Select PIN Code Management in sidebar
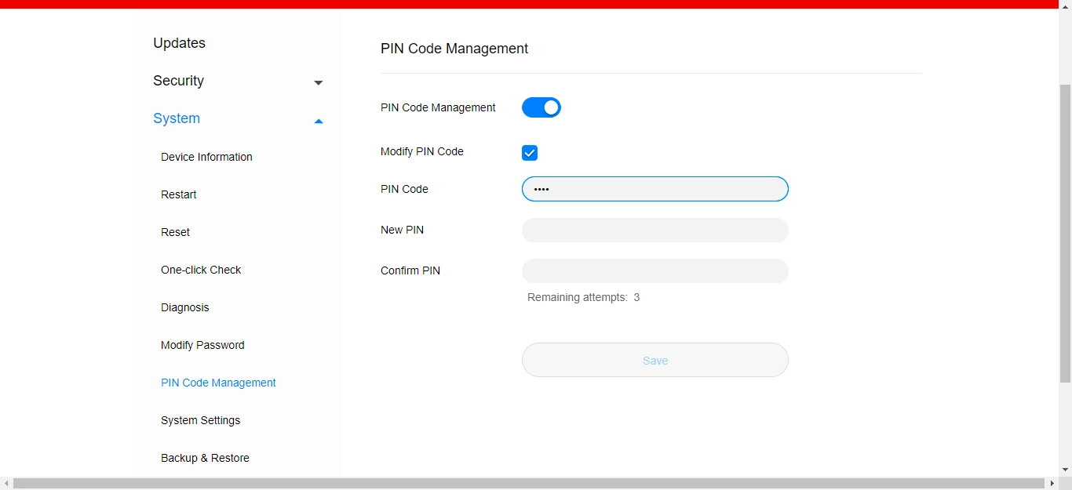 (218, 383)
